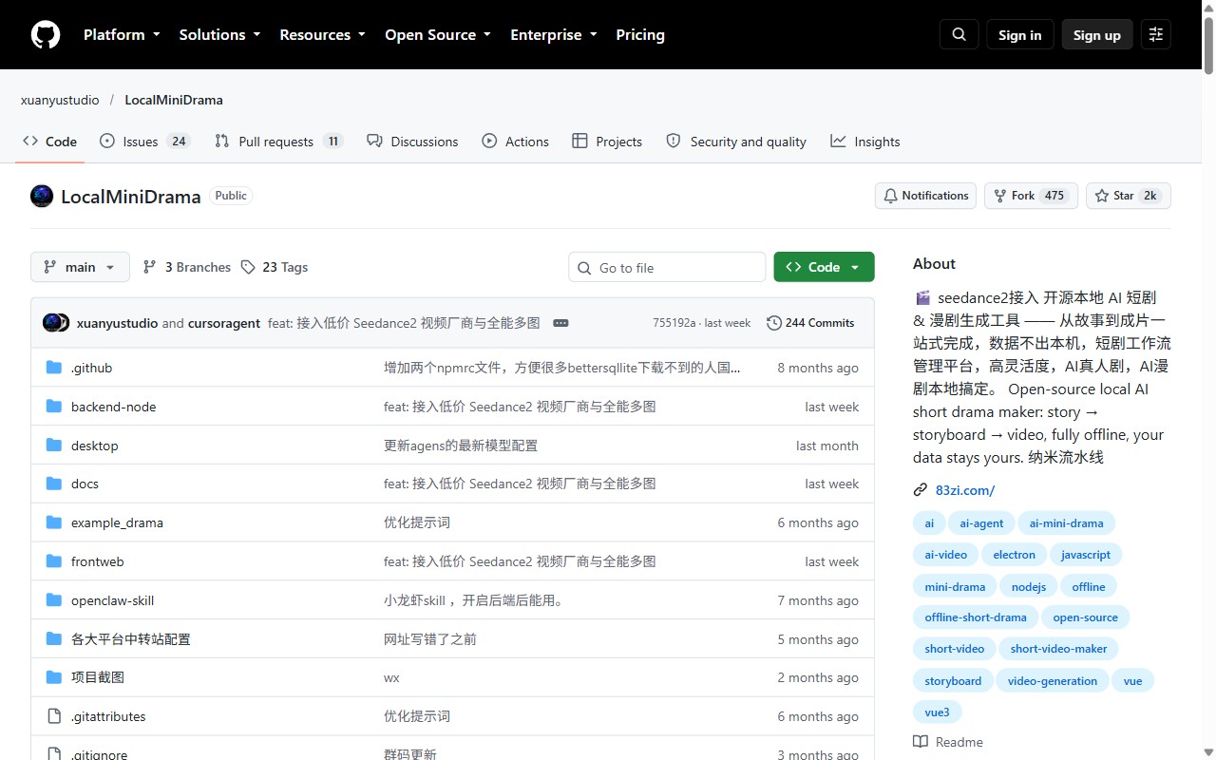
Task: Open the Open Source dropdown
Action: pos(438,34)
